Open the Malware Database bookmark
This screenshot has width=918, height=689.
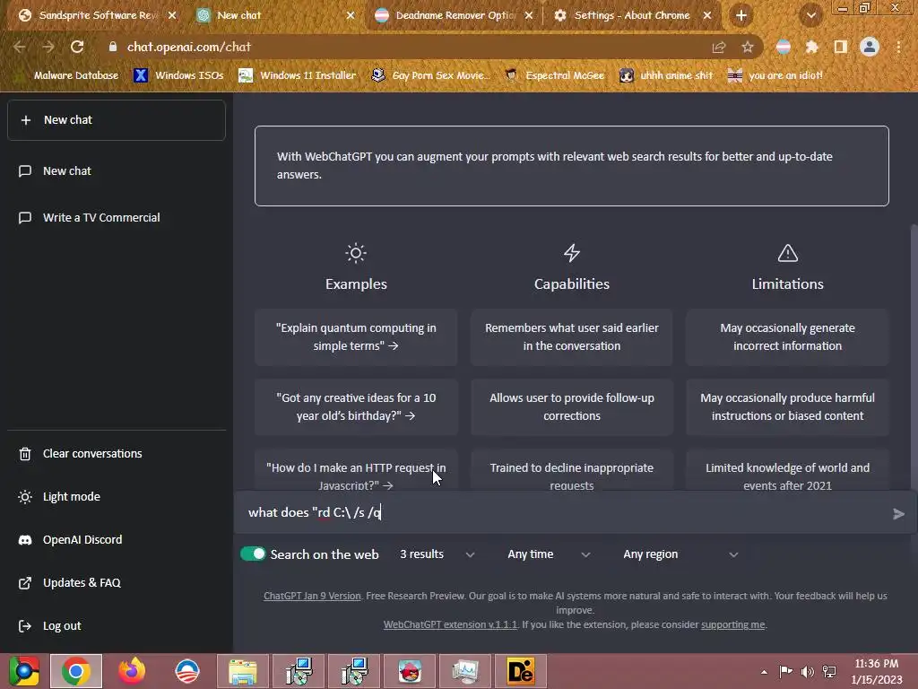[68, 75]
